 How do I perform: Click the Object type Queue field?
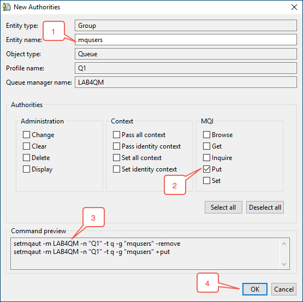coord(186,54)
